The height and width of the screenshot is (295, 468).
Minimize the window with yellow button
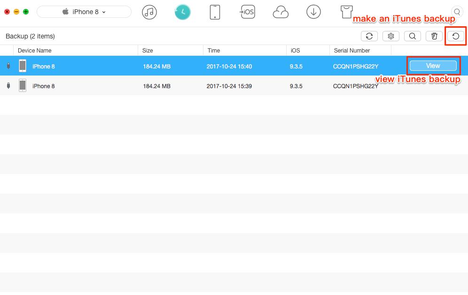(x=16, y=12)
